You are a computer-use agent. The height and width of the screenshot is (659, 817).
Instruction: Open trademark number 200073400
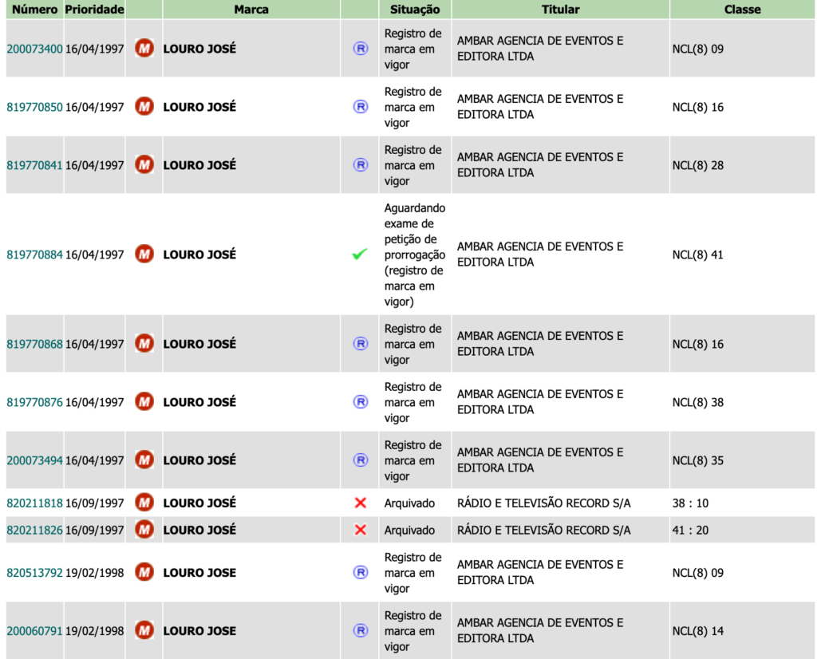pos(34,49)
